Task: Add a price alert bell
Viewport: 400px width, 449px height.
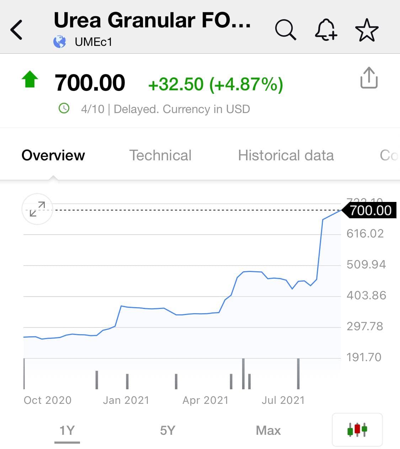Action: [x=326, y=30]
